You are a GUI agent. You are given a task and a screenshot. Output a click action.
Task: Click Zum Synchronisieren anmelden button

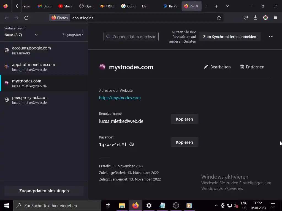pyautogui.click(x=229, y=37)
